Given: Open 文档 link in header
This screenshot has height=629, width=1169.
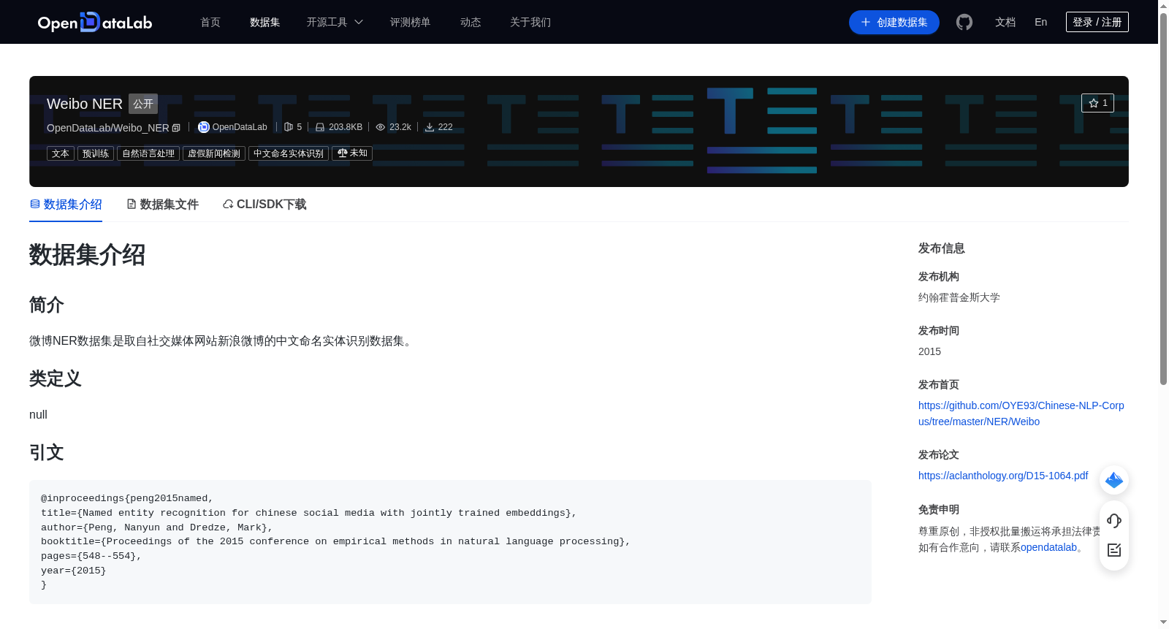Looking at the screenshot, I should click(1005, 22).
